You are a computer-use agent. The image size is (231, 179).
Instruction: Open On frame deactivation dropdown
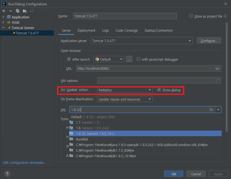click(x=125, y=99)
